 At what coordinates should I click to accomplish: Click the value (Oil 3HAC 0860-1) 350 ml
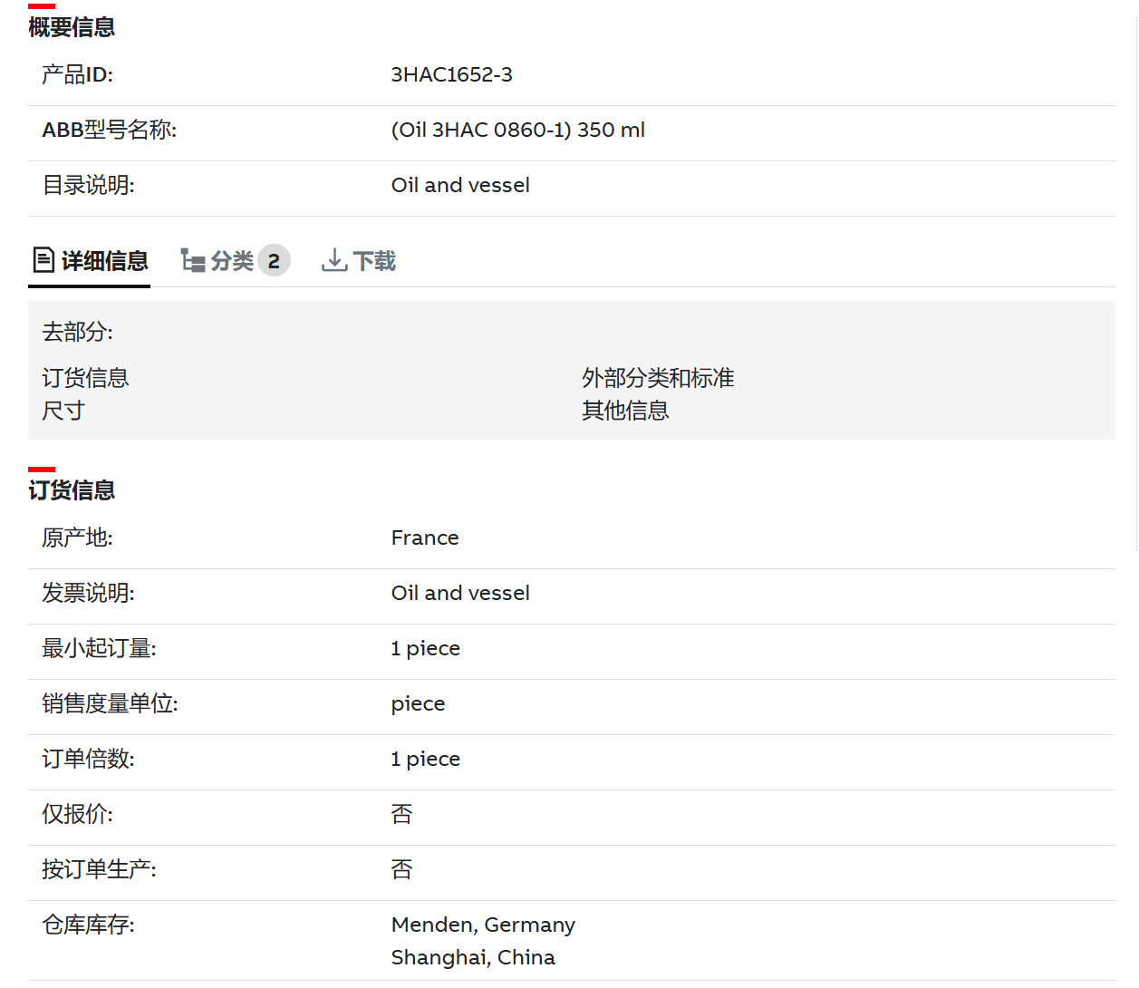pos(517,130)
